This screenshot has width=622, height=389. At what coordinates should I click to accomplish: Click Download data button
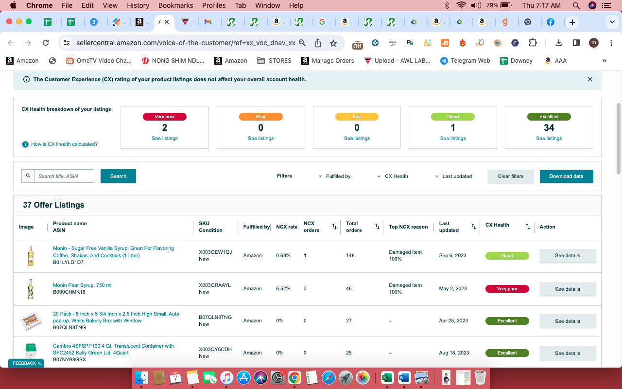566,176
